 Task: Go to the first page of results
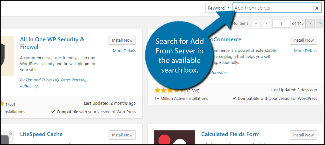pyautogui.click(x=256, y=24)
